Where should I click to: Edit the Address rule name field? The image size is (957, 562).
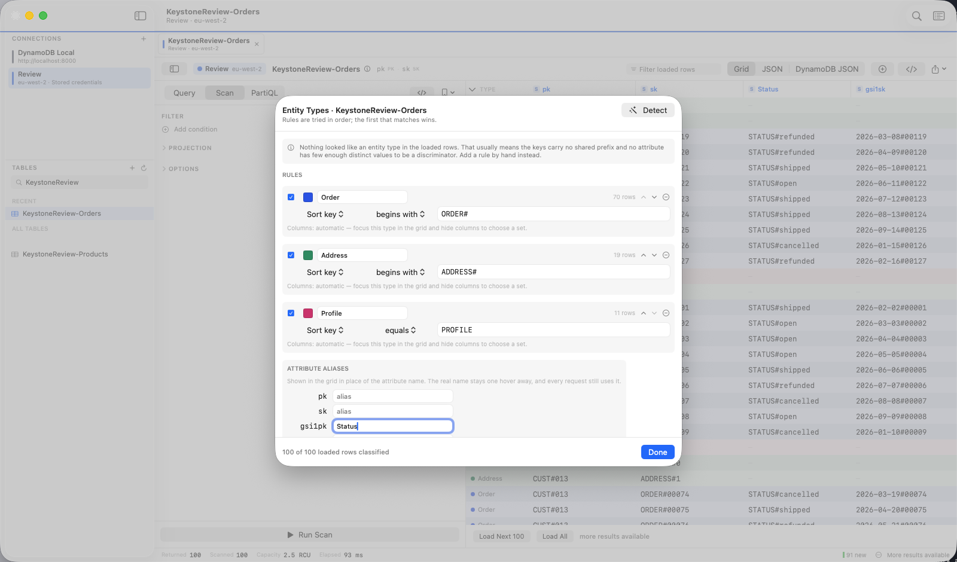point(362,255)
